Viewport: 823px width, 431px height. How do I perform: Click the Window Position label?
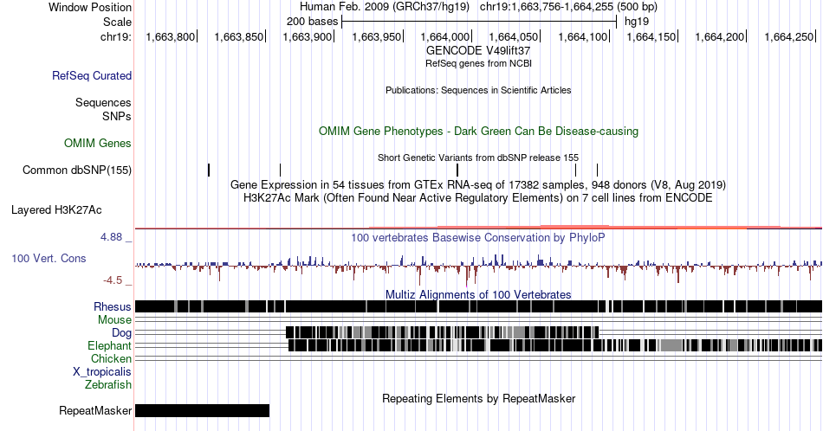(x=90, y=7)
